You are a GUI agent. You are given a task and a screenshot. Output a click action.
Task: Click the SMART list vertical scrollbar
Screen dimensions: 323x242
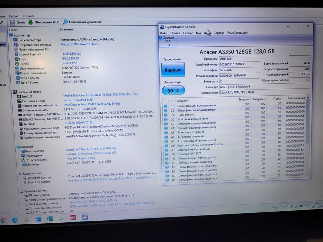click(307, 121)
